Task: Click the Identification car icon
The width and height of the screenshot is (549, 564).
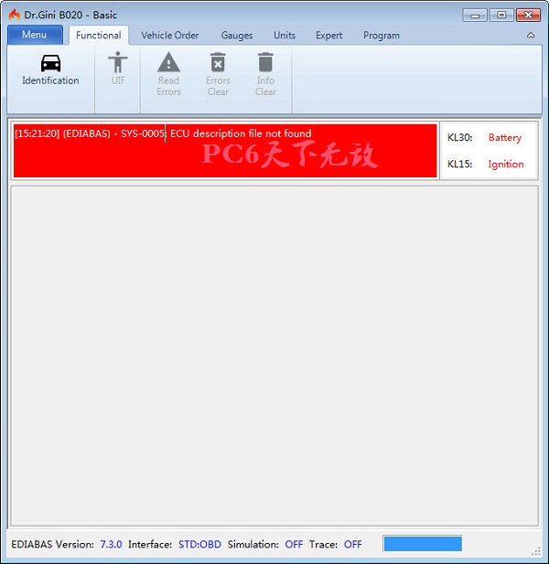Action: [x=50, y=63]
